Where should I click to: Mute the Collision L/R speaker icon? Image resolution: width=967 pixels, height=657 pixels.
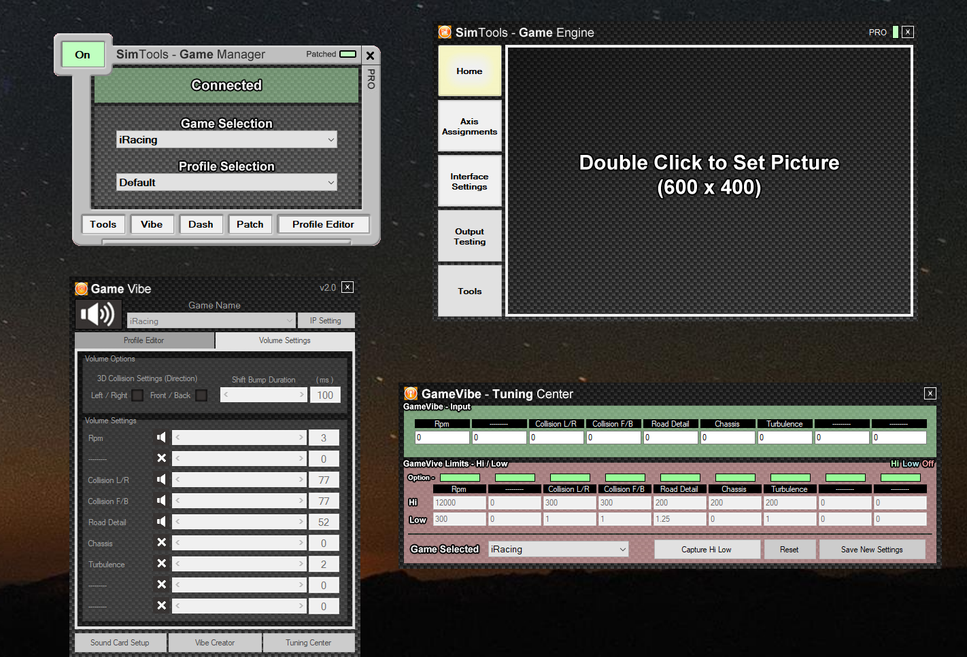pos(161,480)
